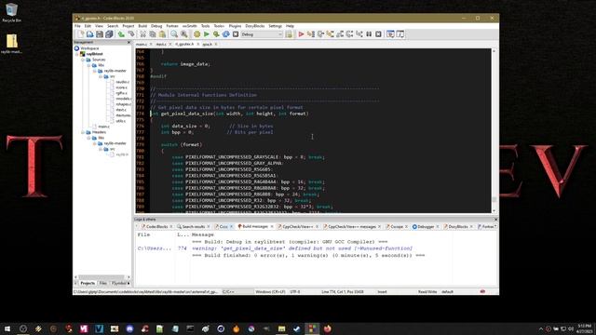
Task: Close the Logs & others panel
Action: point(495,220)
